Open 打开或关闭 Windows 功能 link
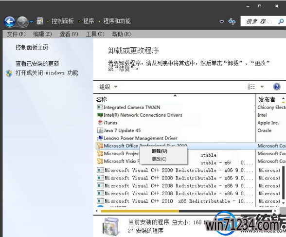Screen dimensions: 286x237 [47, 73]
